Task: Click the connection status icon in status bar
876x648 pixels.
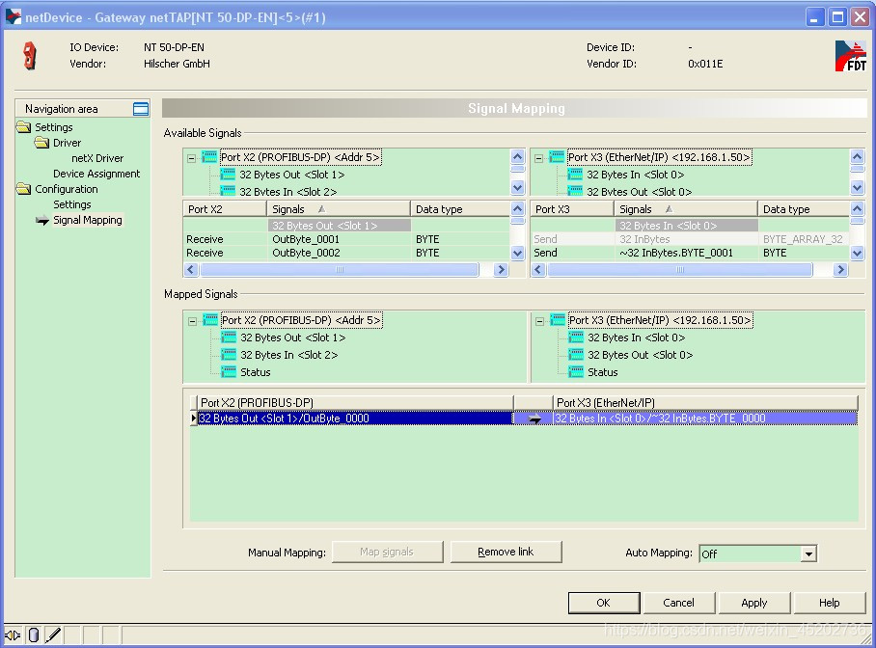Action: tap(13, 635)
